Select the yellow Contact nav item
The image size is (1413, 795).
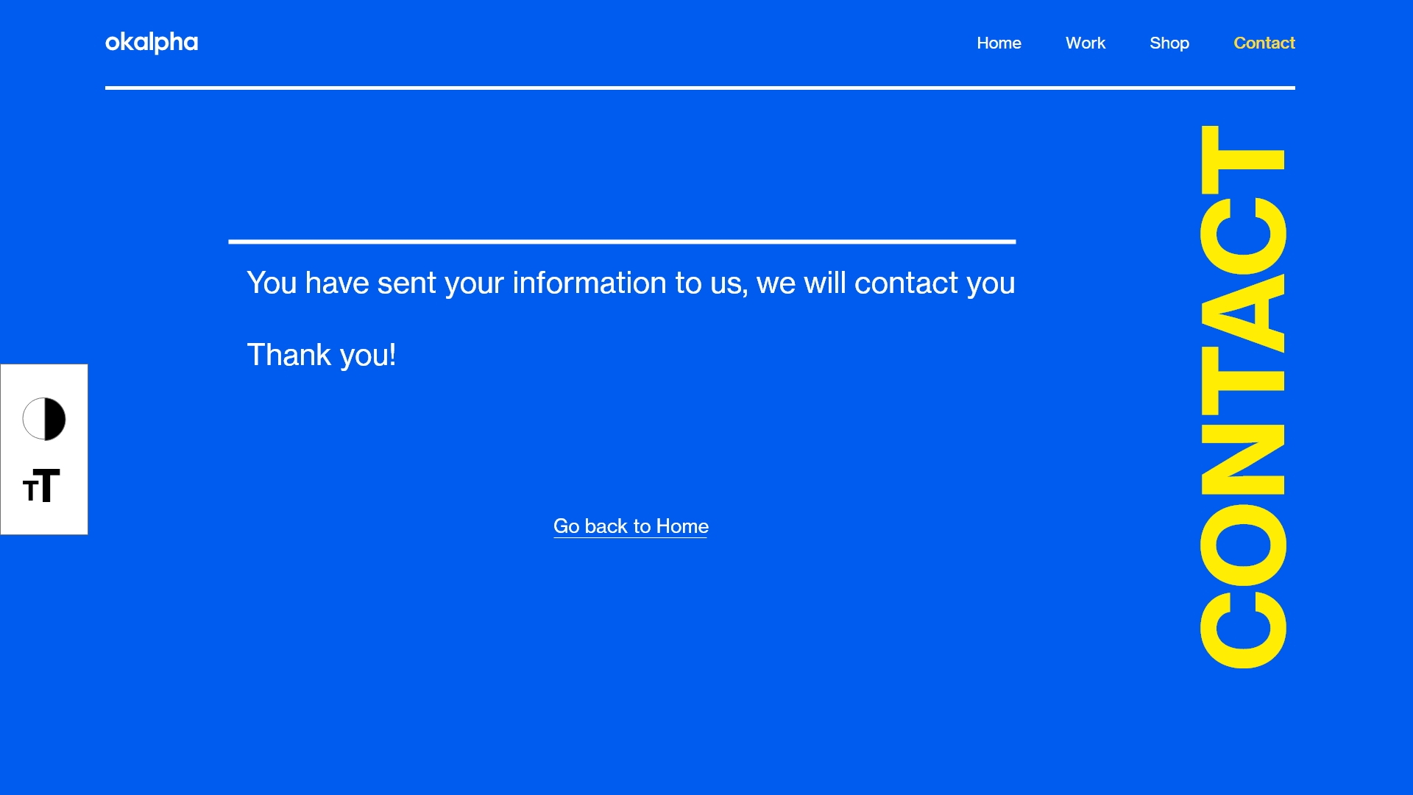[x=1264, y=43]
